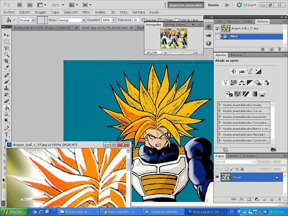Select the Brush tool
The height and width of the screenshot is (216, 288).
6,81
